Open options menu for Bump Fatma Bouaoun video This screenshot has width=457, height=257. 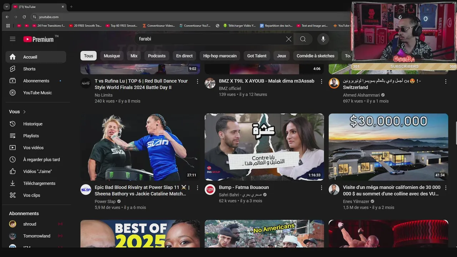coord(321,188)
